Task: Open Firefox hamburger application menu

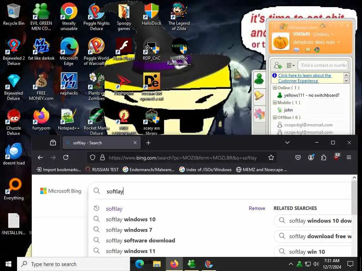Action: (x=349, y=157)
